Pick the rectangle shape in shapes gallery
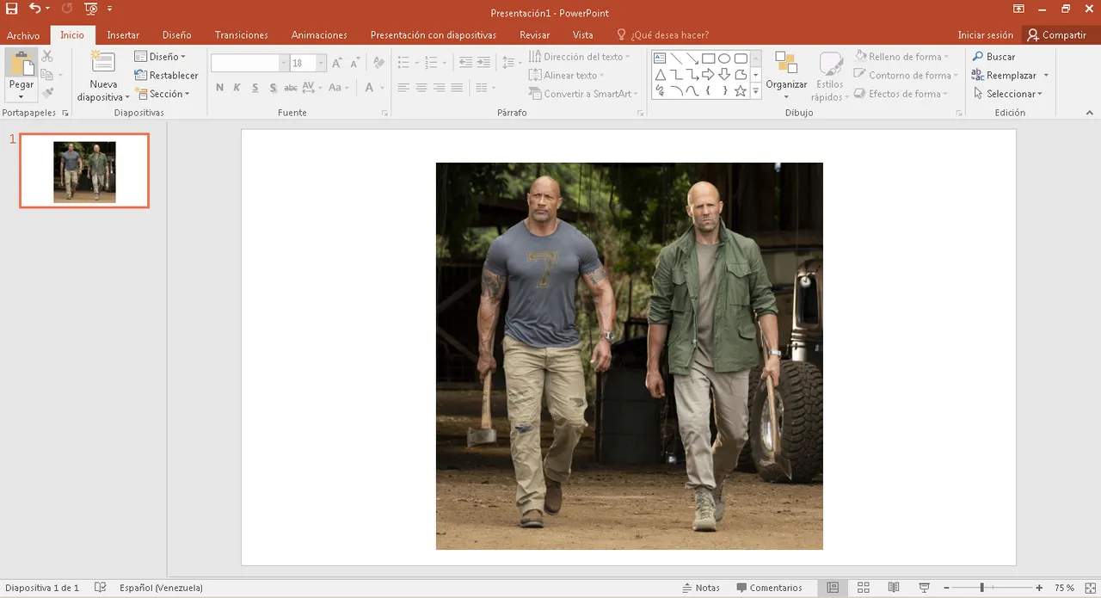1101x598 pixels. point(709,59)
